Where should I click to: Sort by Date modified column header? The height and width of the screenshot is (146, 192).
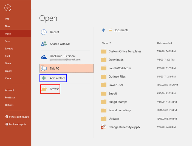pyautogui.click(x=164, y=43)
